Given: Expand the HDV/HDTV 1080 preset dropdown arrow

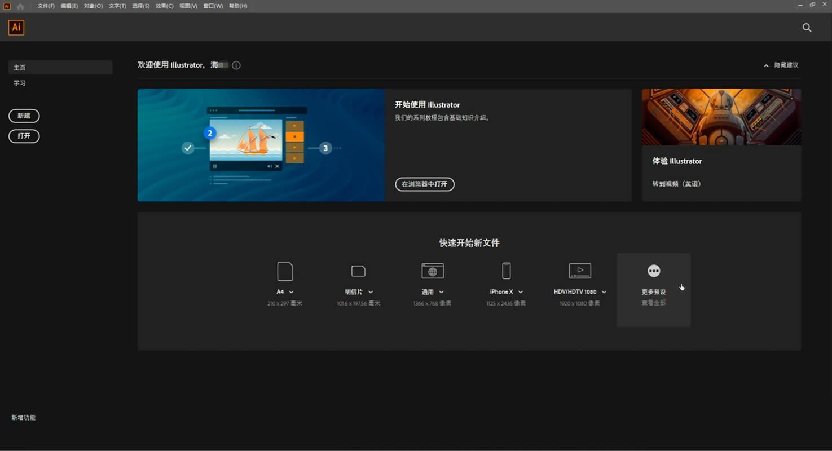Looking at the screenshot, I should pos(604,292).
